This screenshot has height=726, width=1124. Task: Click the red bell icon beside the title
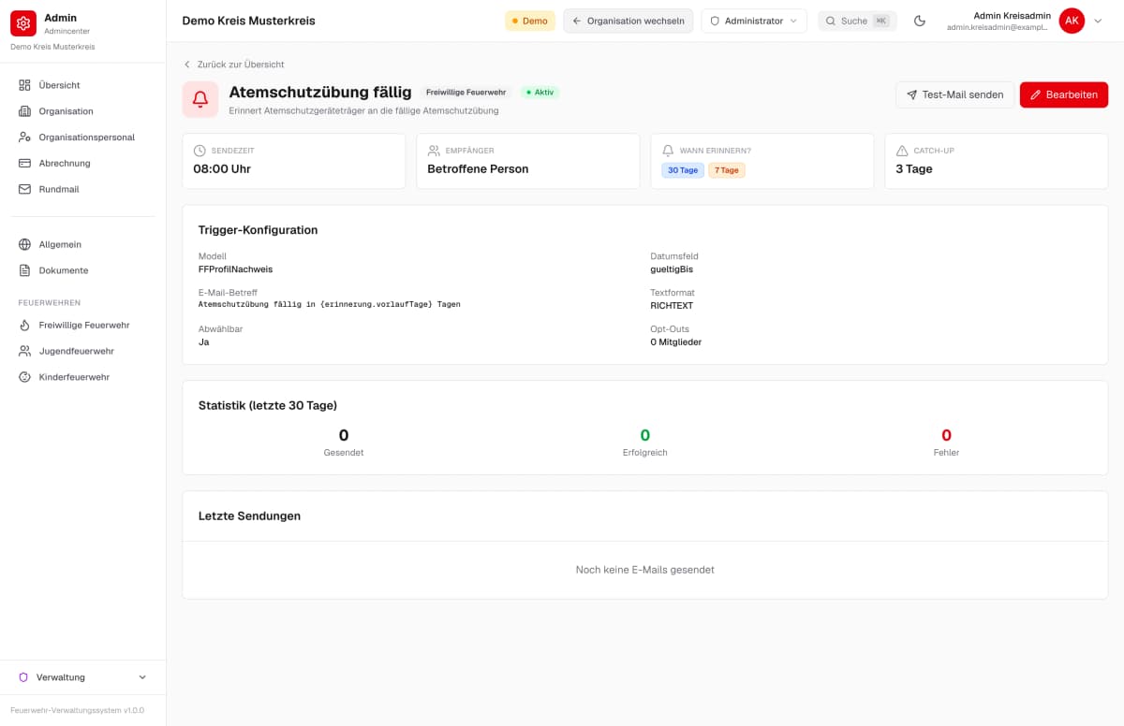click(200, 99)
